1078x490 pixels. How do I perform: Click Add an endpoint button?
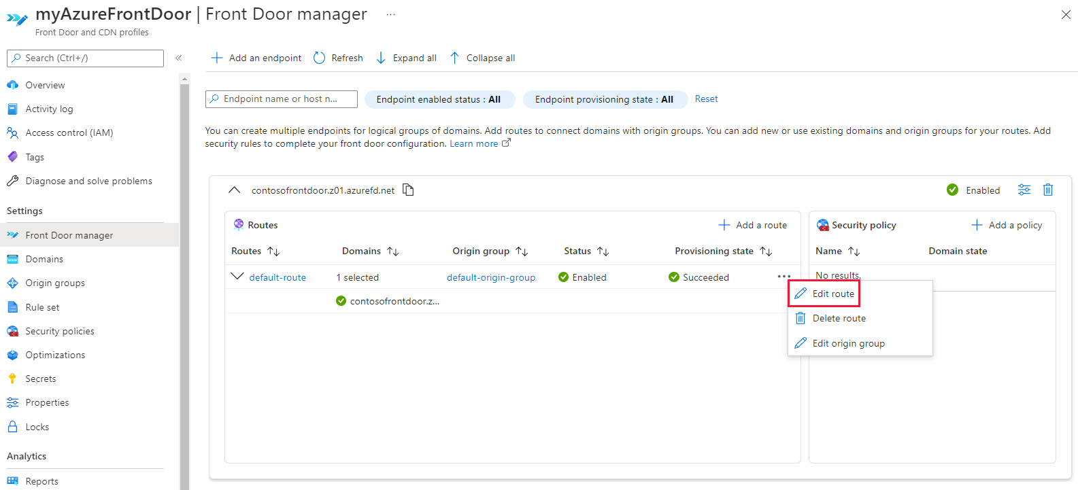click(x=256, y=58)
